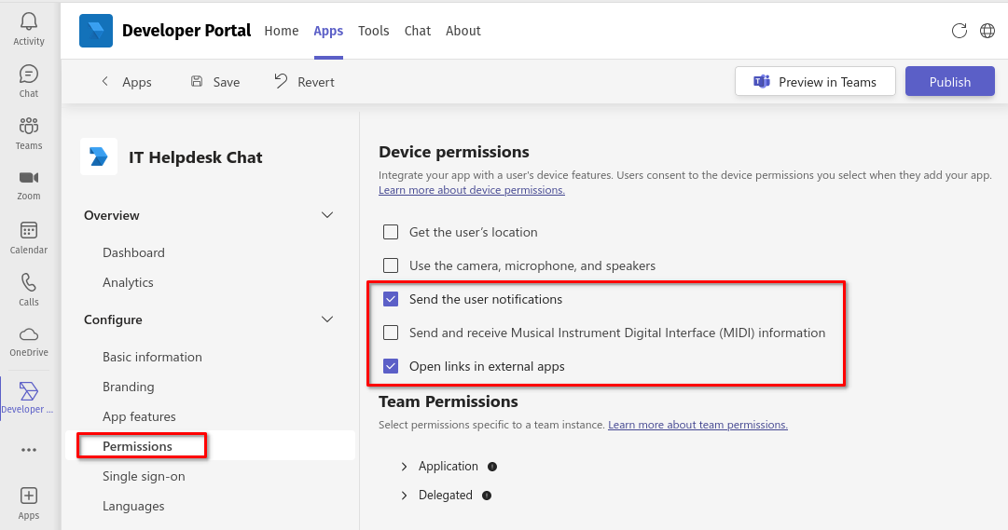Open the Home tab

pyautogui.click(x=281, y=31)
